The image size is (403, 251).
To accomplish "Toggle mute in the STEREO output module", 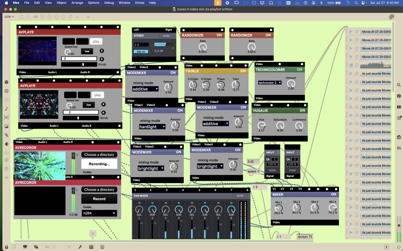I will pos(166,36).
